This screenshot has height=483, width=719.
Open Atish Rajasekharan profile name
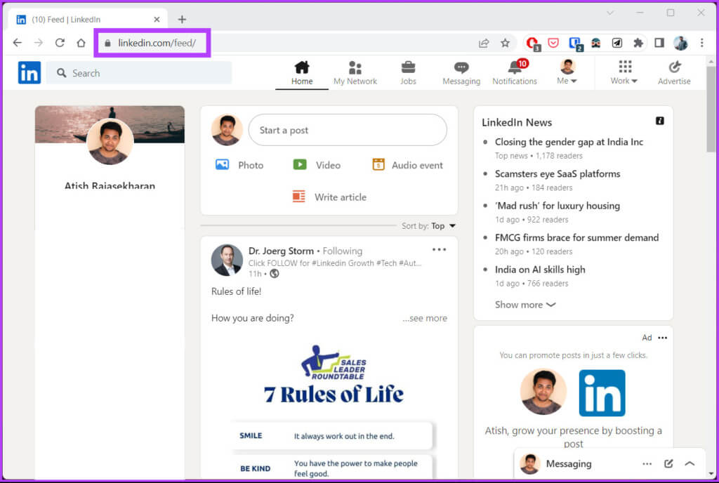click(x=110, y=185)
